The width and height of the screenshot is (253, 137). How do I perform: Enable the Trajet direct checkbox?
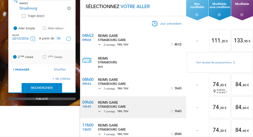click(x=24, y=16)
